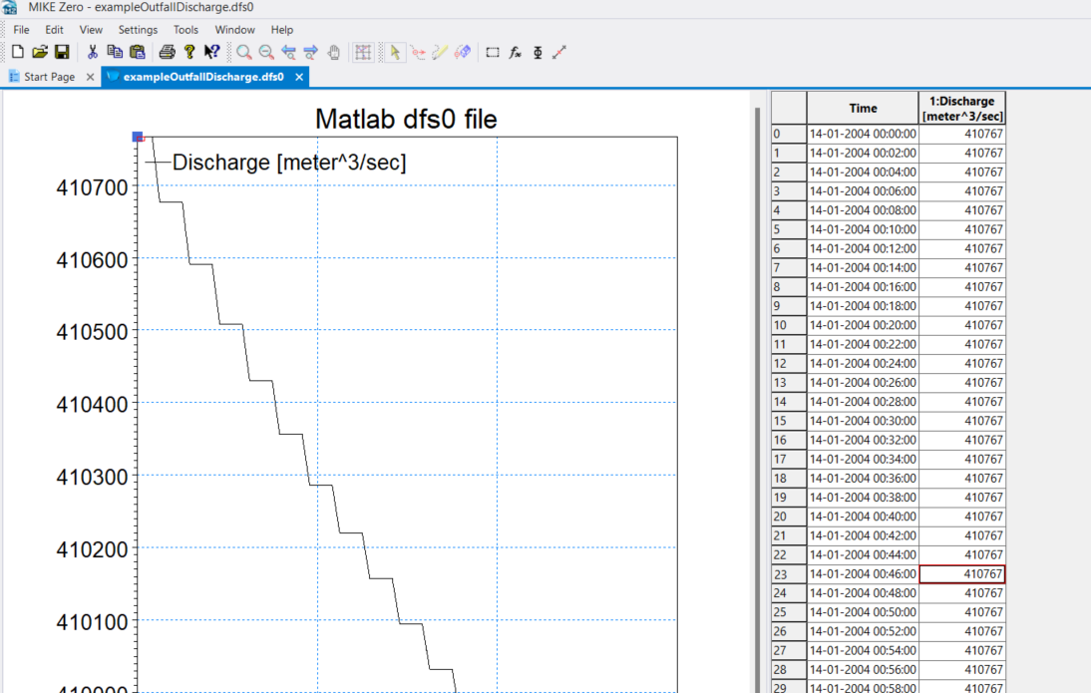
Task: Select the Zoom In magnifier tool
Action: (244, 52)
